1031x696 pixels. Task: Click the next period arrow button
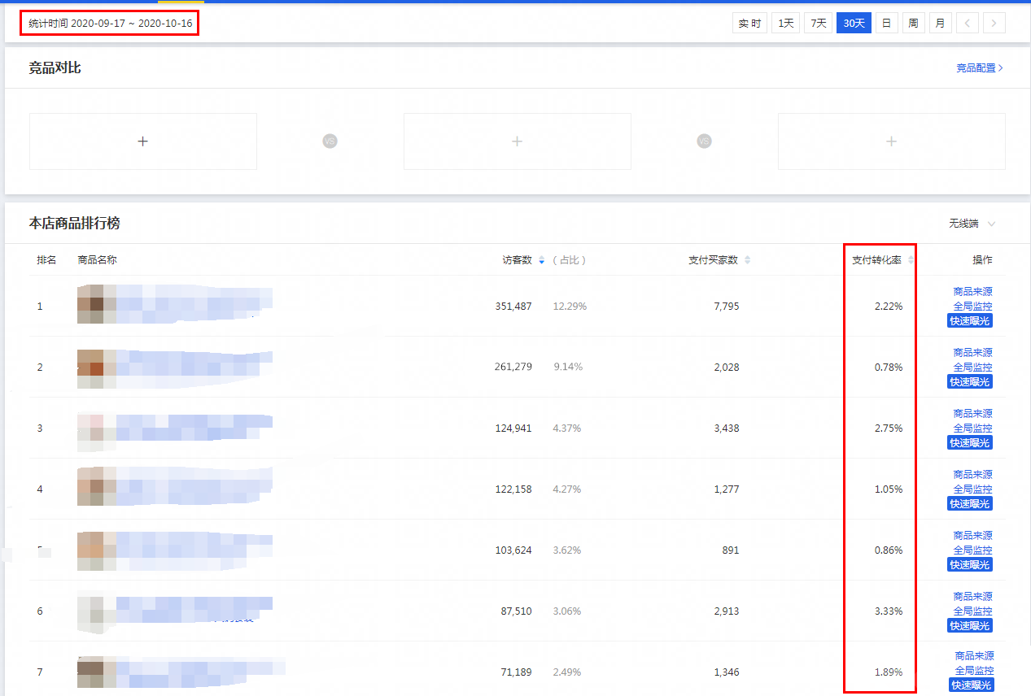(x=994, y=24)
